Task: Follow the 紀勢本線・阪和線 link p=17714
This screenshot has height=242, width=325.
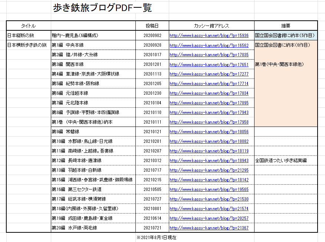Action: (x=209, y=84)
